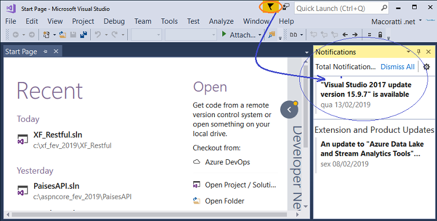Viewport: 437px width, 221px height.
Task: Open the Test menu
Action: click(x=193, y=21)
